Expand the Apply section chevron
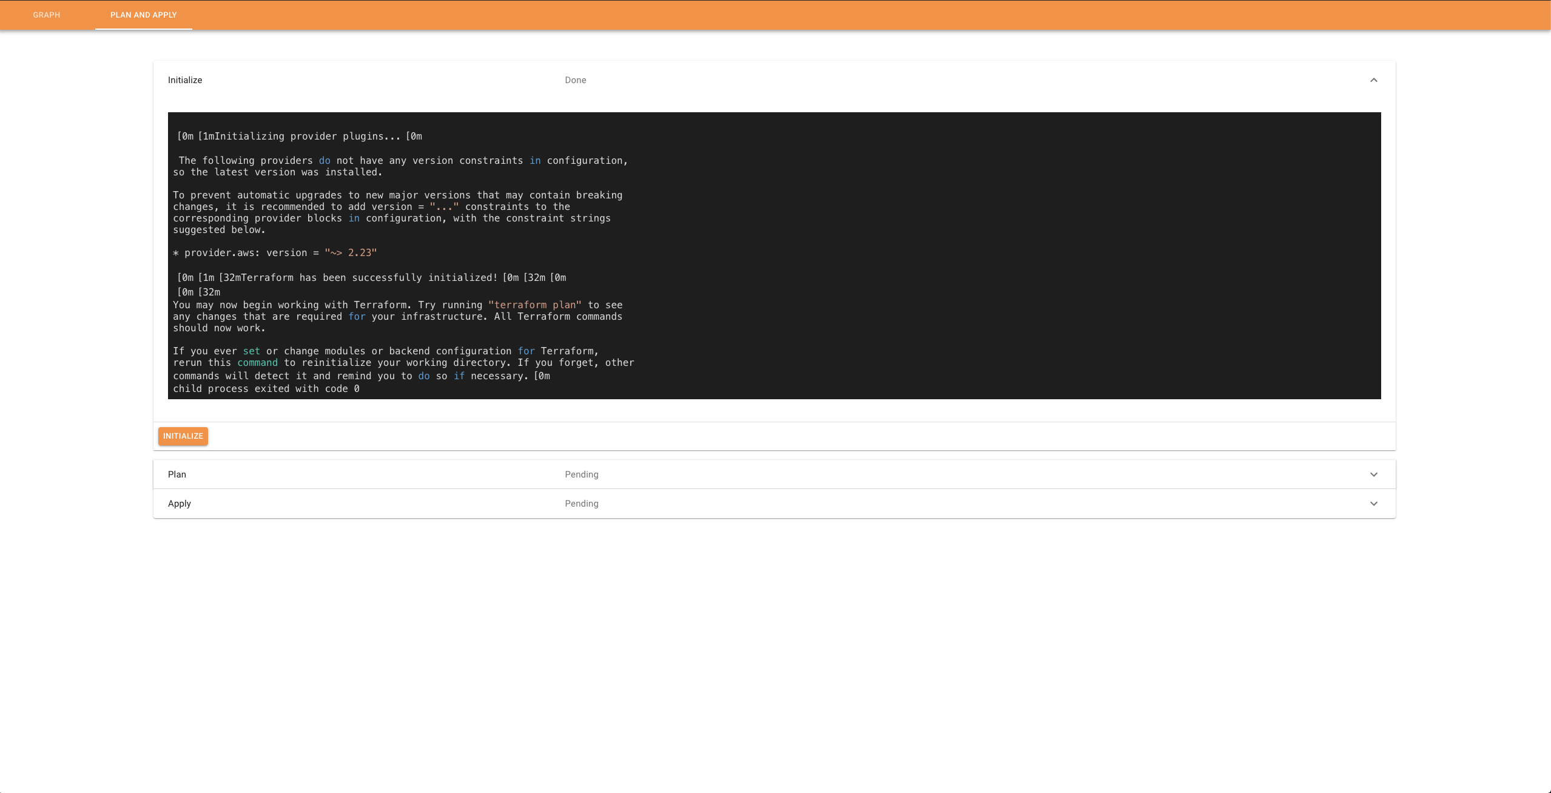1551x793 pixels. 1373,504
